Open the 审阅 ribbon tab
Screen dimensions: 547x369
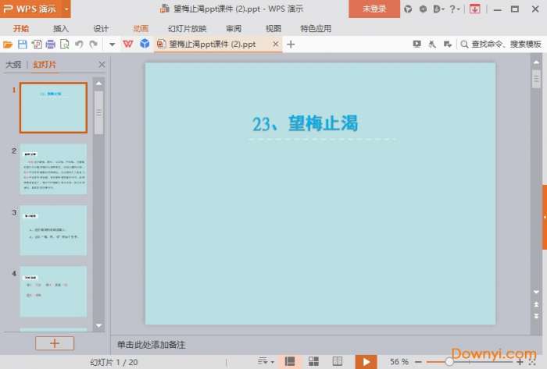point(234,29)
